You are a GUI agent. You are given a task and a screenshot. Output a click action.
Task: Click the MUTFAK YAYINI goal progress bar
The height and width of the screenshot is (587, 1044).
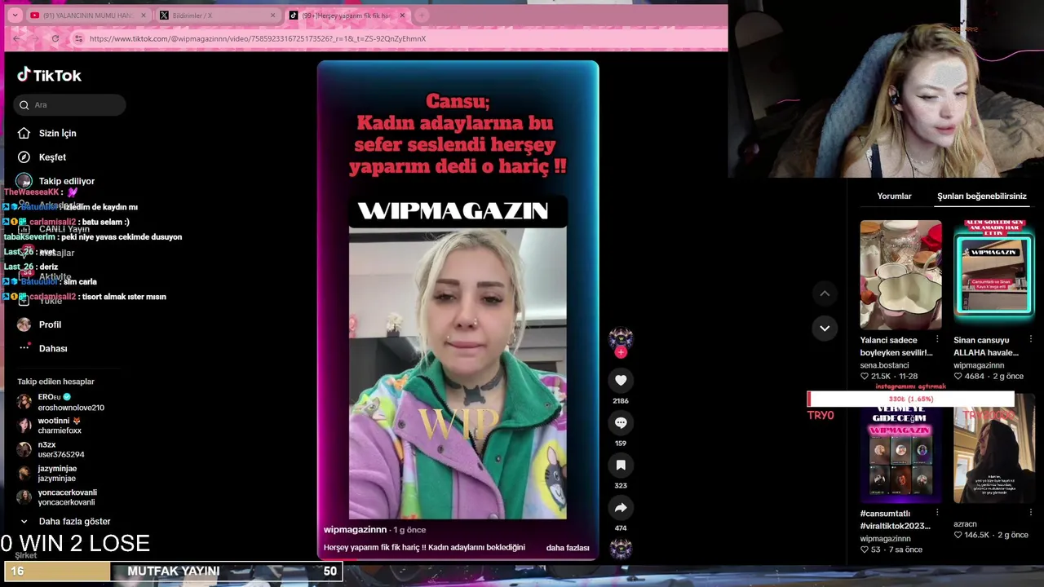point(172,571)
